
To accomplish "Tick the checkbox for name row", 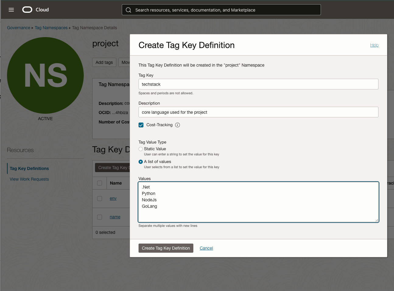I will coord(100,217).
